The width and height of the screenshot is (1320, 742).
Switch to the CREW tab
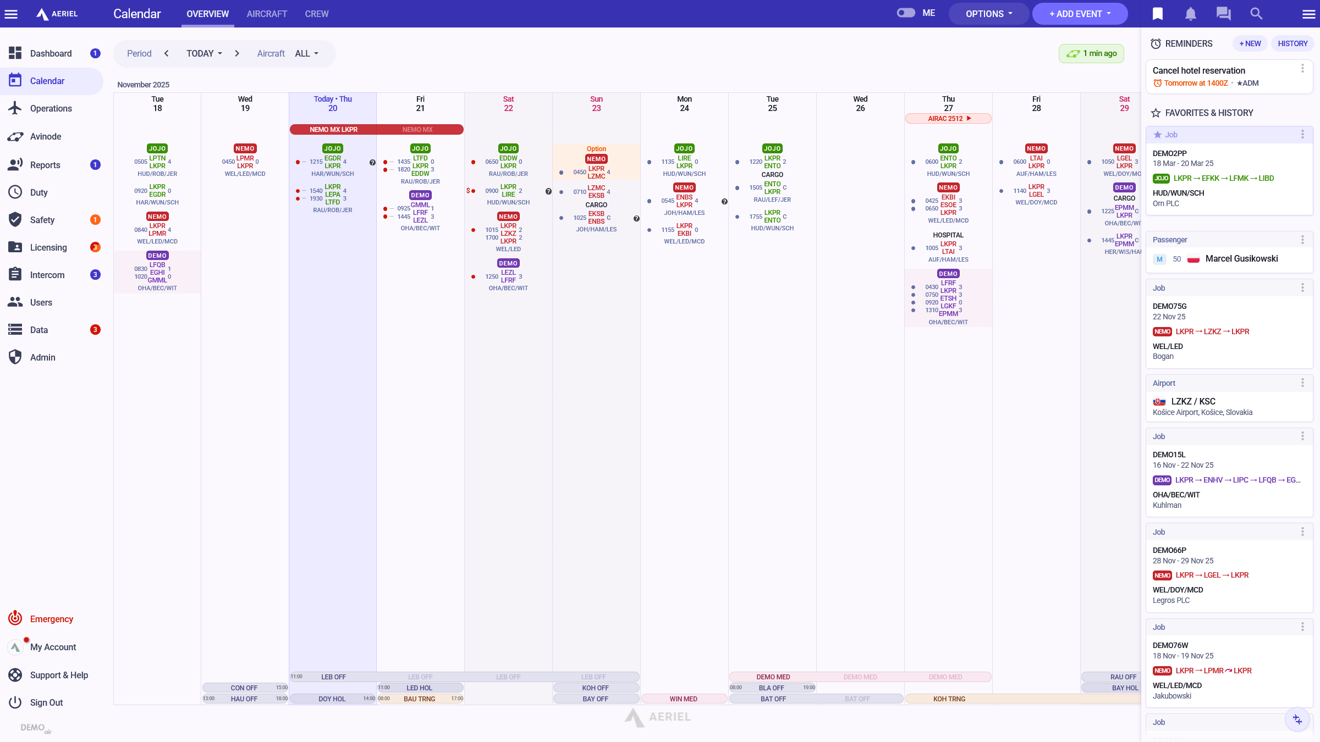(x=317, y=14)
